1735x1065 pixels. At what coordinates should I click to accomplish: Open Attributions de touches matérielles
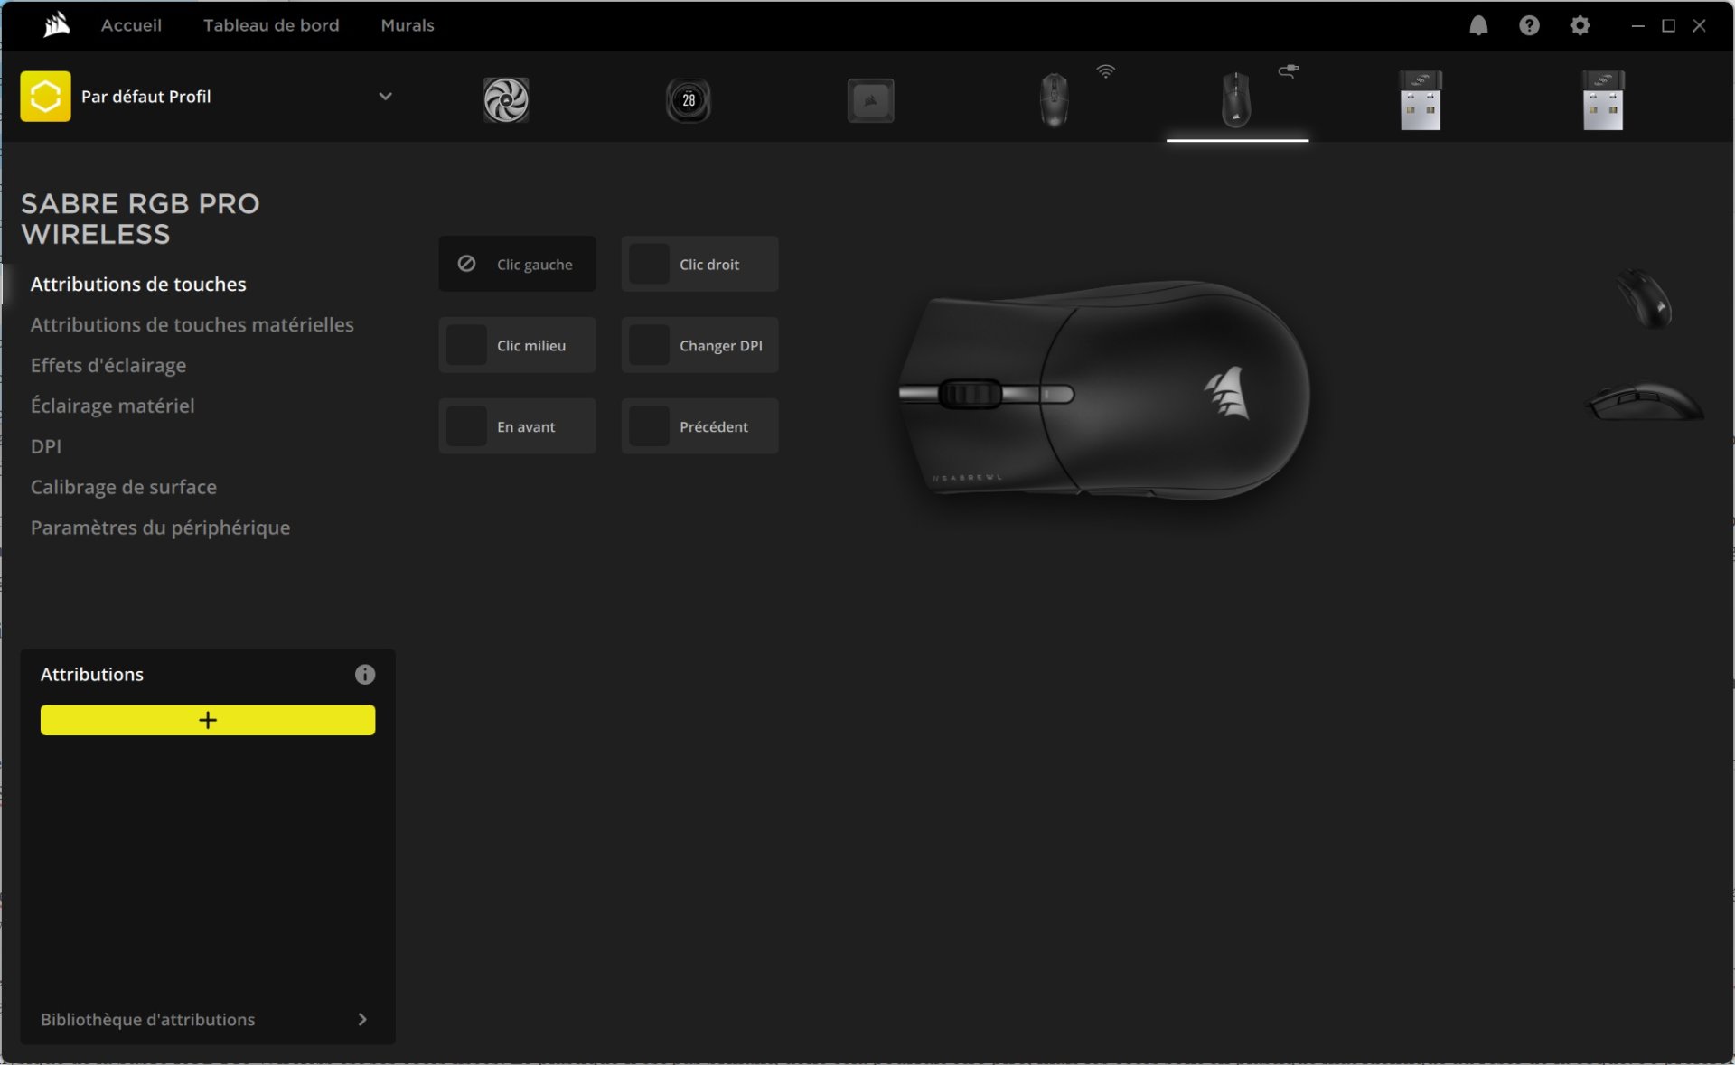coord(192,324)
